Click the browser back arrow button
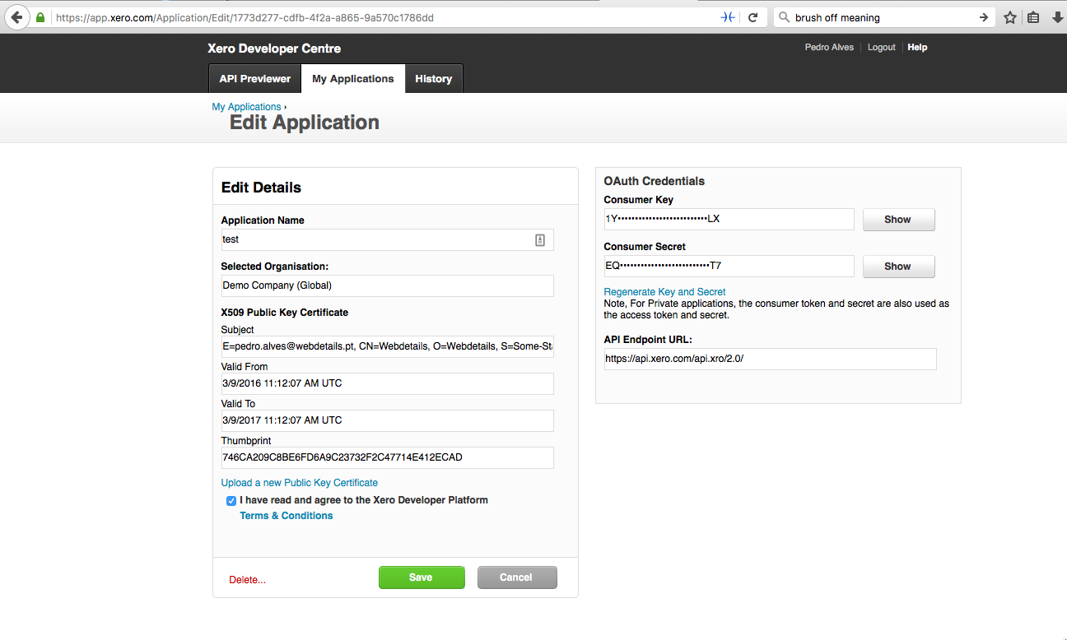The width and height of the screenshot is (1067, 640). point(16,17)
